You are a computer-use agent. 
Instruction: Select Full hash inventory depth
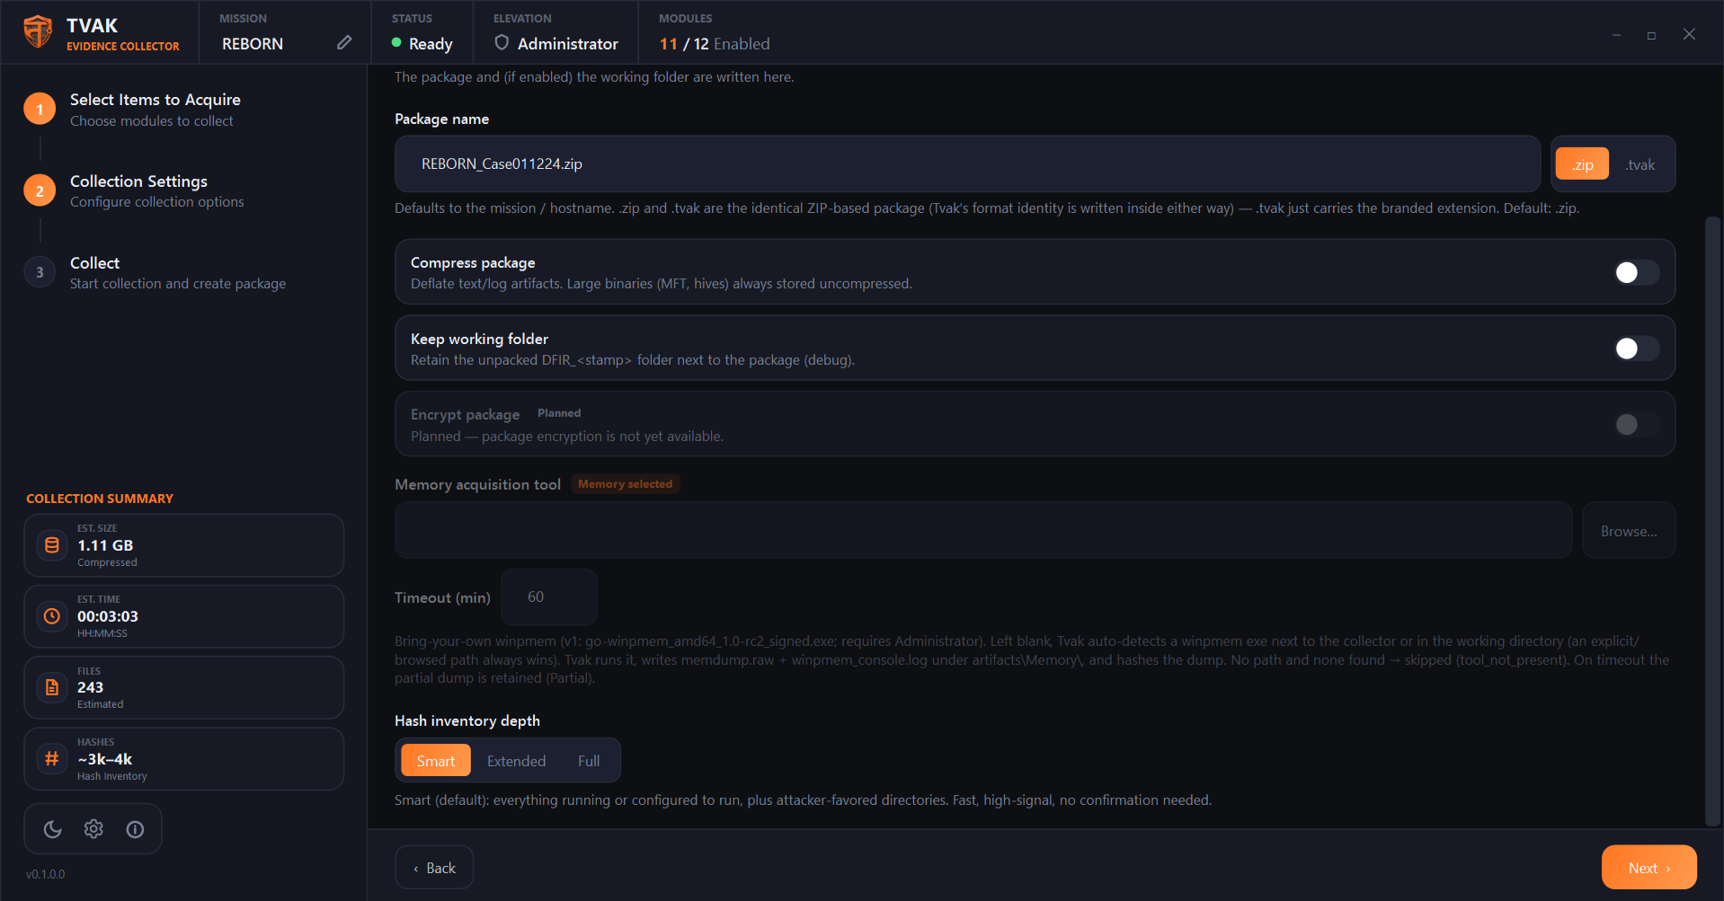coord(589,761)
